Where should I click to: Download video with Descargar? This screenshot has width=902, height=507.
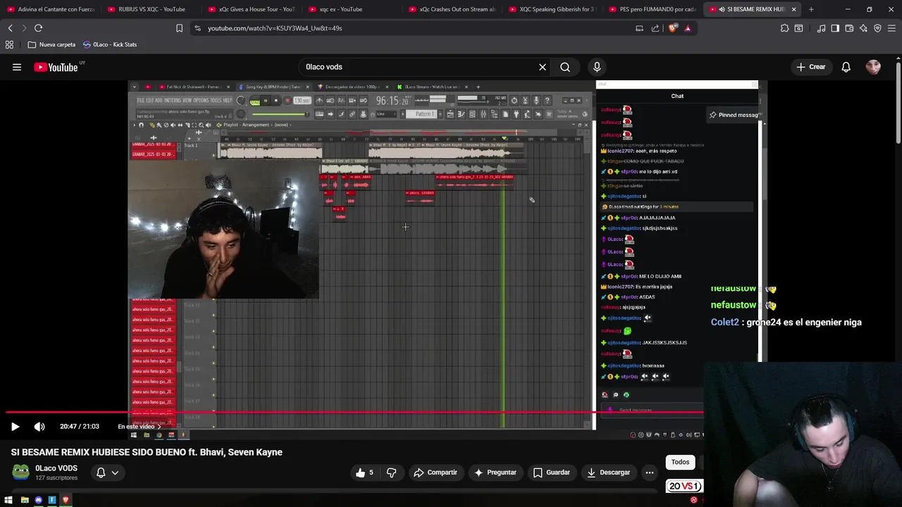(609, 472)
